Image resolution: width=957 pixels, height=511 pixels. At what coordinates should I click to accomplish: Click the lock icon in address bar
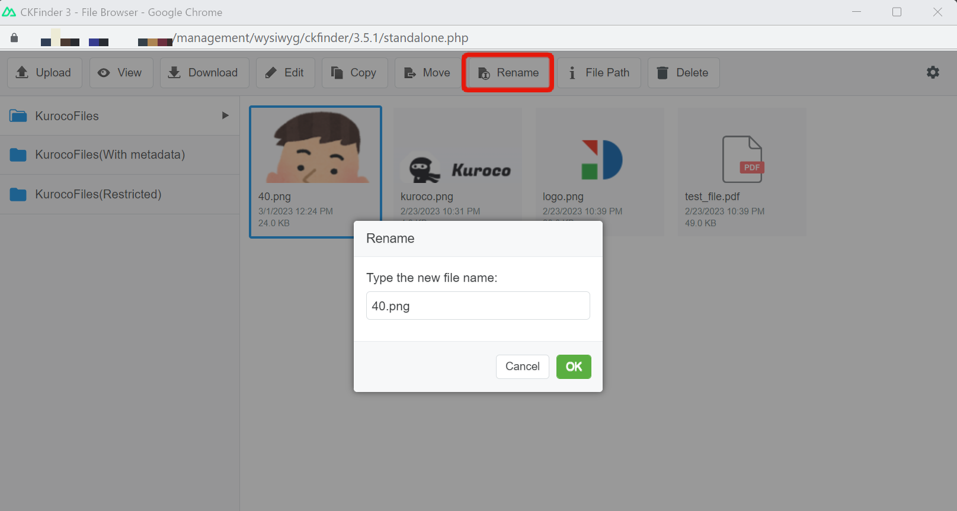14,38
